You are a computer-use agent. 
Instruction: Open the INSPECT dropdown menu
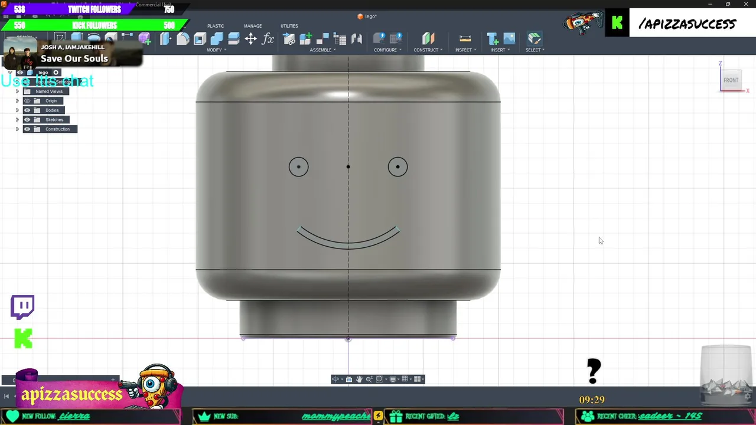point(465,50)
